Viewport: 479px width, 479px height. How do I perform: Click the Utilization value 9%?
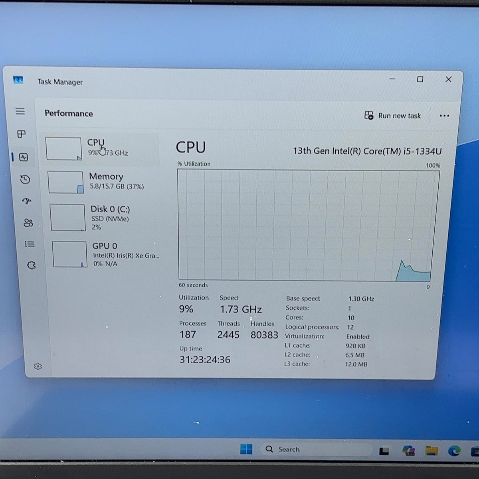click(x=186, y=309)
